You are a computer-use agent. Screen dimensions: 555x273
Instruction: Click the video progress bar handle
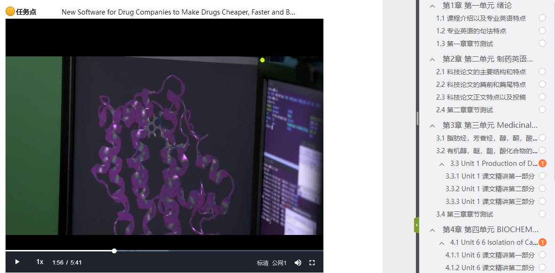coord(114,251)
